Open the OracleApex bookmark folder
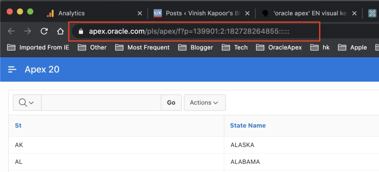 (x=279, y=48)
